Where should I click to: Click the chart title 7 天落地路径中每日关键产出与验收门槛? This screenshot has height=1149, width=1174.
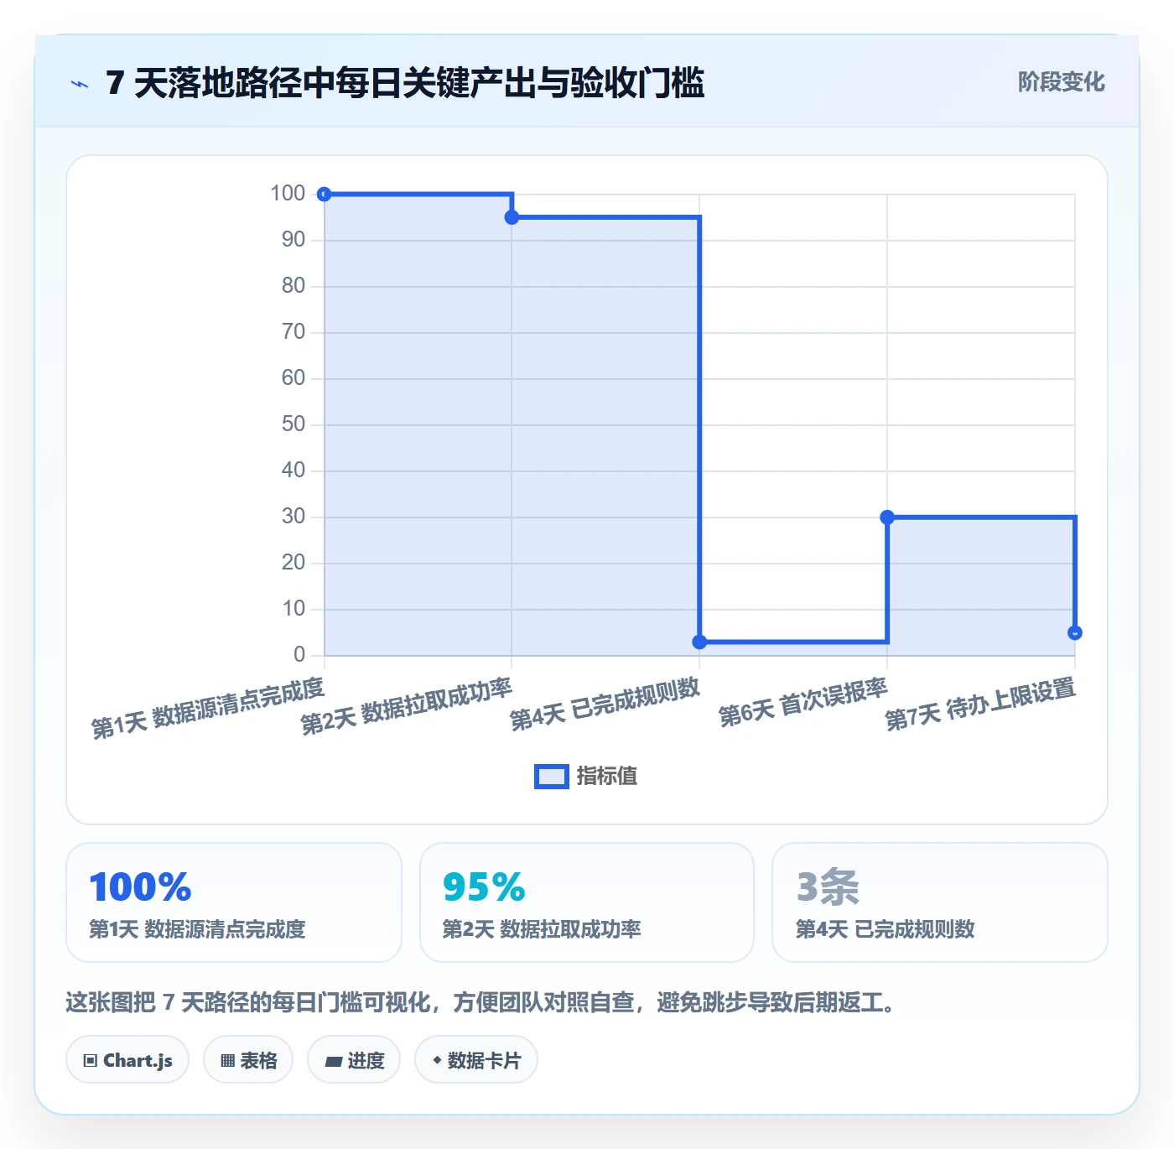(405, 83)
